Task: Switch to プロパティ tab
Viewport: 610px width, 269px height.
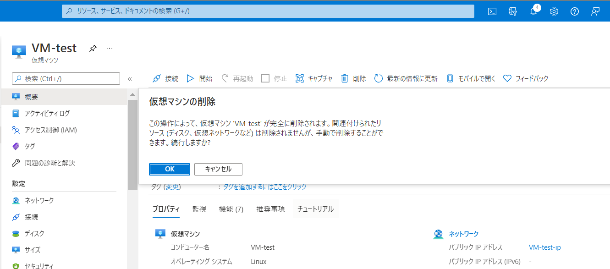Action: point(166,209)
